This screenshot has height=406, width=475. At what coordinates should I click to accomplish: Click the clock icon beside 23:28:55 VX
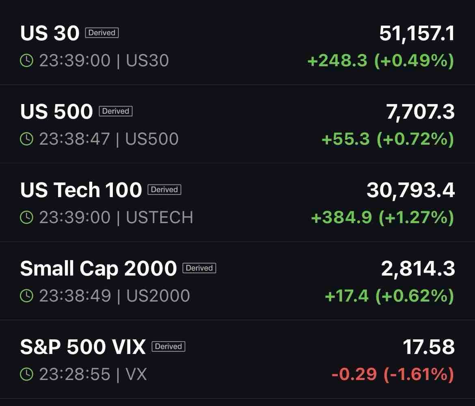(x=26, y=374)
